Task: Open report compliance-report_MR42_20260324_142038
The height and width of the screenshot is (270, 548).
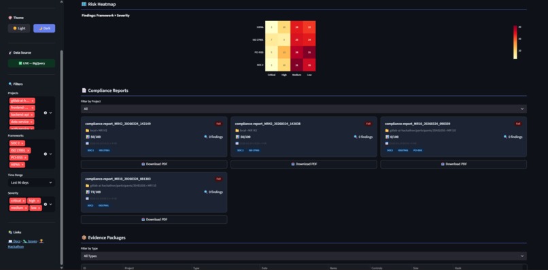Action: tap(268, 124)
